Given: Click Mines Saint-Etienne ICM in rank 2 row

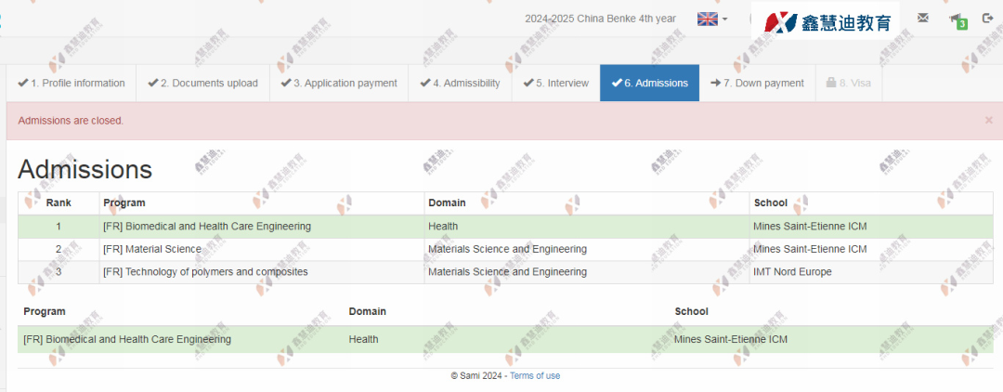Looking at the screenshot, I should point(810,249).
